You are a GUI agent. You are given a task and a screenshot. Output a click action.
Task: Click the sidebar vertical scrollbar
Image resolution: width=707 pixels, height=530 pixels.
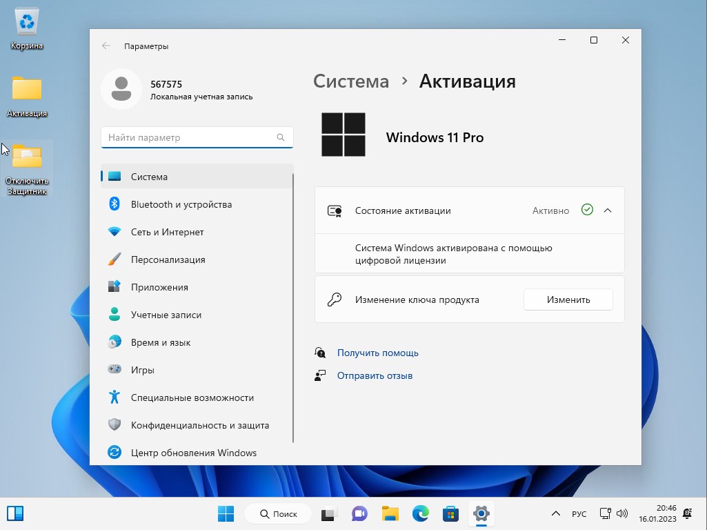coord(293,308)
